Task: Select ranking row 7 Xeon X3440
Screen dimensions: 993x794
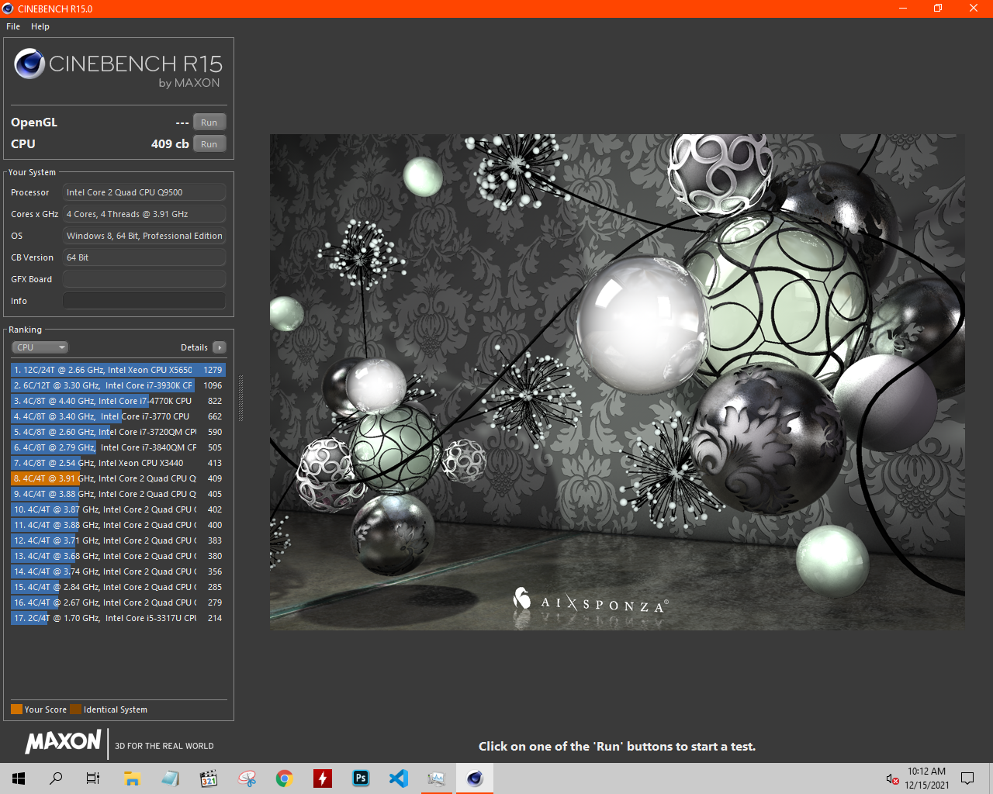Action: point(118,463)
